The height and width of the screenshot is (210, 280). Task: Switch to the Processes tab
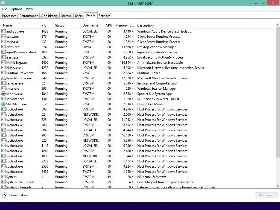tap(9, 16)
